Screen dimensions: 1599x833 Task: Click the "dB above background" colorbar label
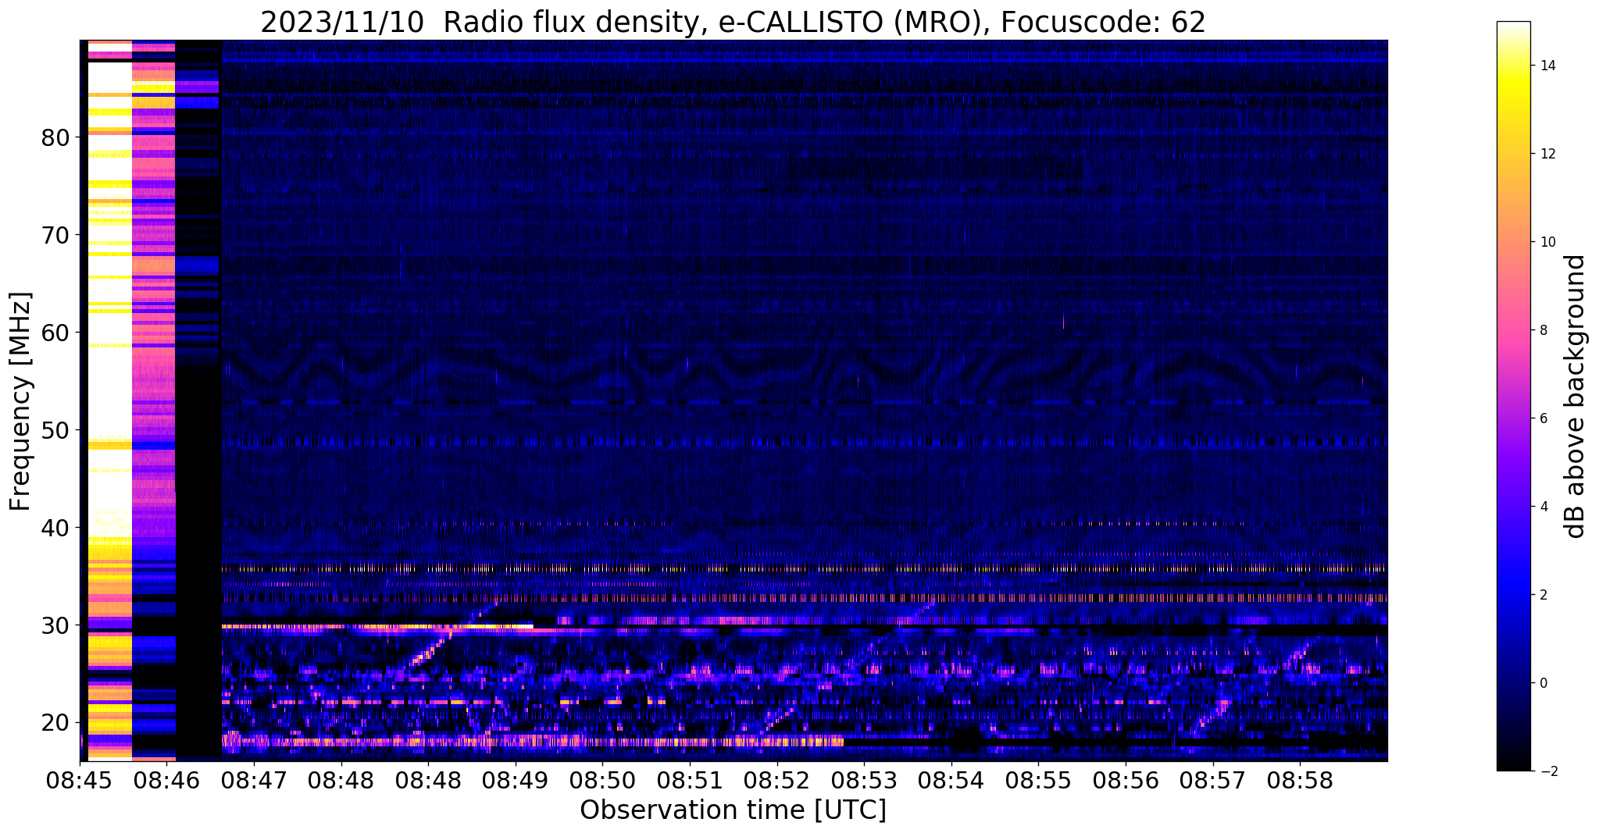tap(1576, 397)
